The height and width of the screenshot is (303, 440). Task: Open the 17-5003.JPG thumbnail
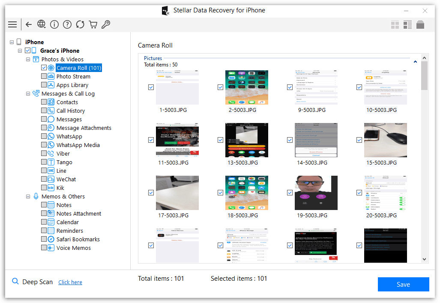tap(177, 192)
